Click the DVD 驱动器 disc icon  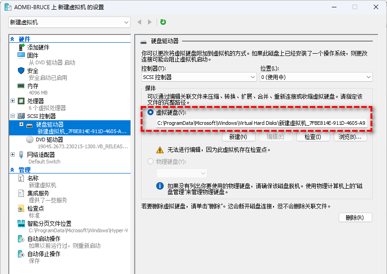[x=29, y=140]
